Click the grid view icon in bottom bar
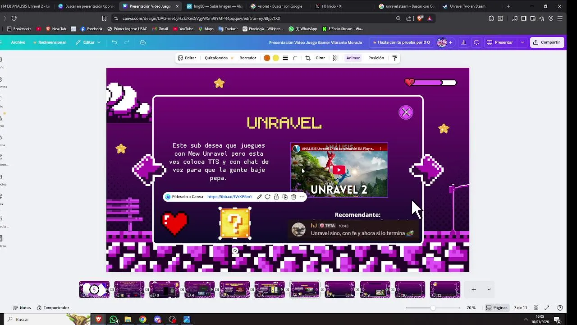577x325 pixels. [x=536, y=308]
